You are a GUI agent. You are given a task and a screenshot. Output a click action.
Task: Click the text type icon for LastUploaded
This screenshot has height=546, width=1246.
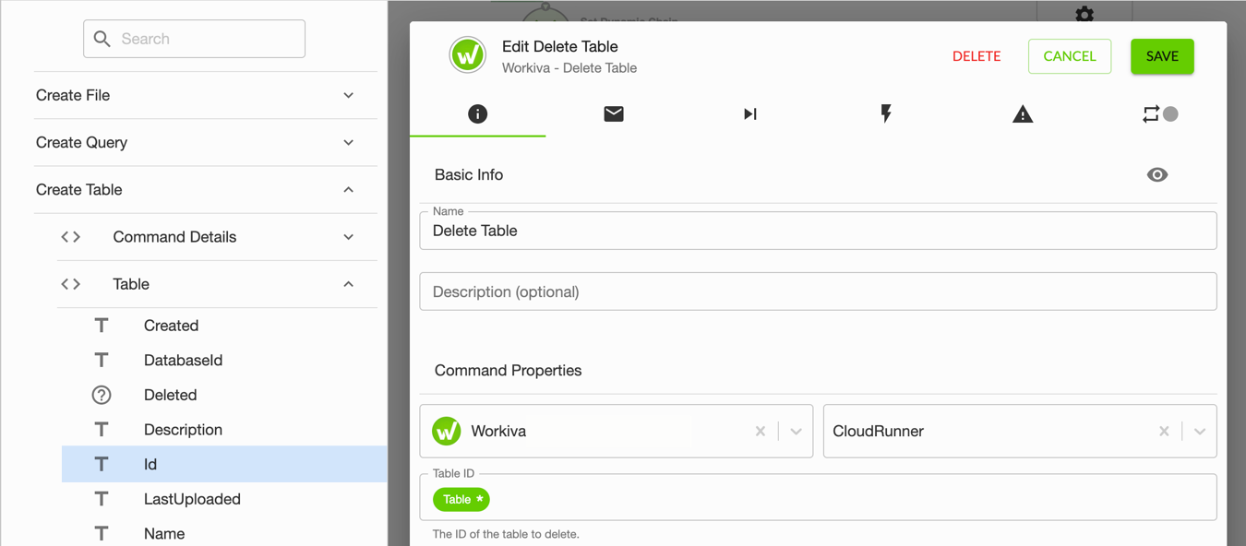102,499
